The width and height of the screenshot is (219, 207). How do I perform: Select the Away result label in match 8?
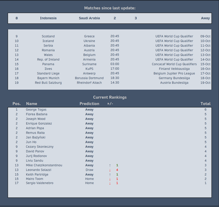point(205,18)
